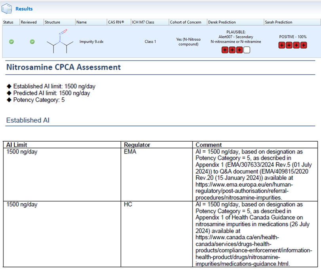Open the Impurity 9 structure thumbnail

pos(60,41)
